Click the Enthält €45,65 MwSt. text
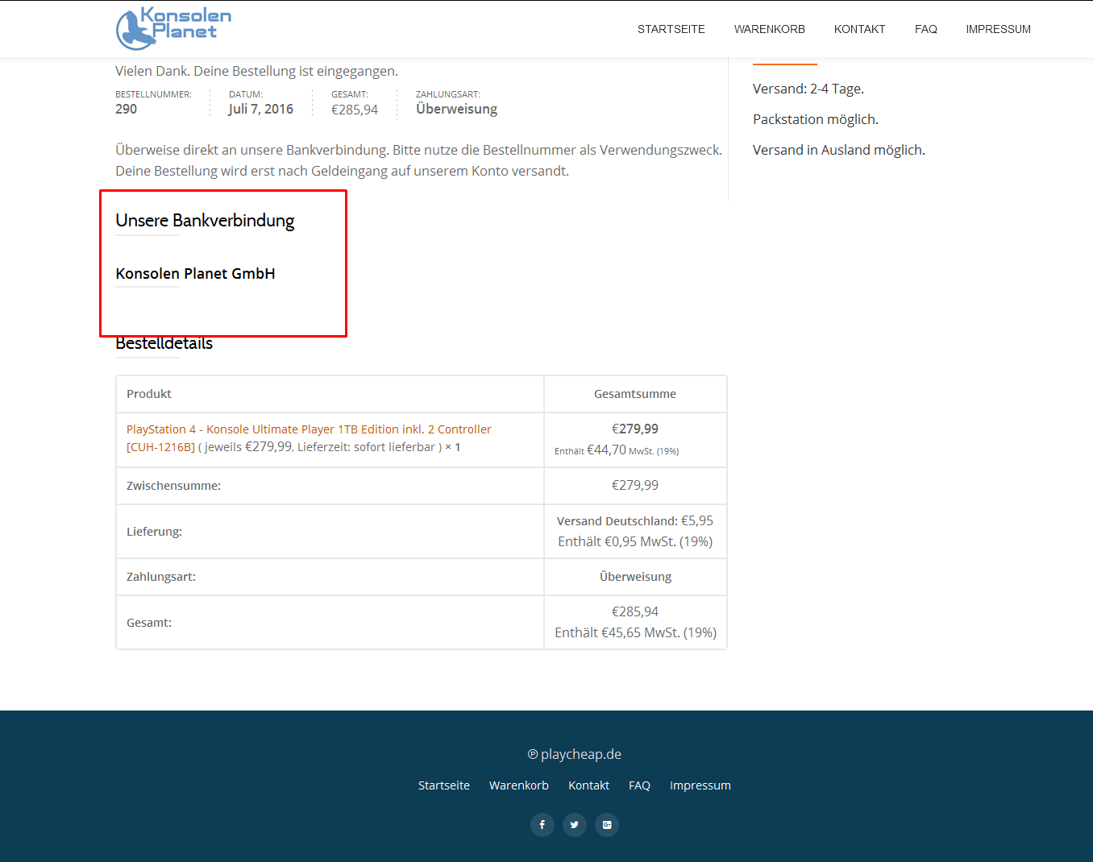This screenshot has width=1093, height=862. 636,633
